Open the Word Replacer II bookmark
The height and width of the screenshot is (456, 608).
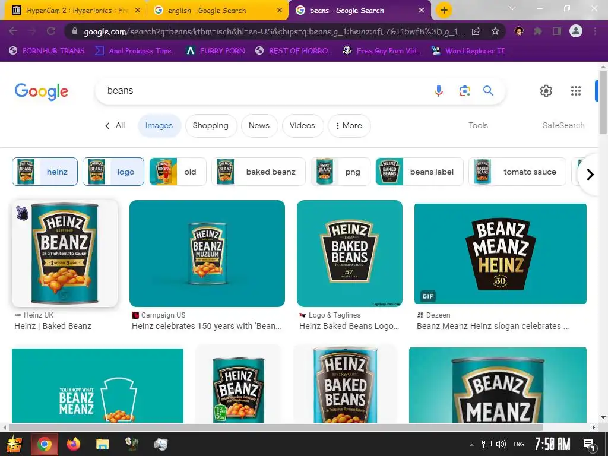[469, 51]
